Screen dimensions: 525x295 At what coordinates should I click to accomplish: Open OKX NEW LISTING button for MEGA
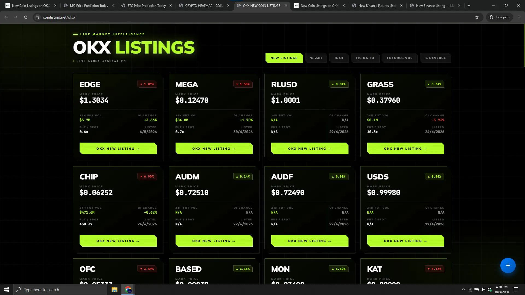pyautogui.click(x=214, y=149)
